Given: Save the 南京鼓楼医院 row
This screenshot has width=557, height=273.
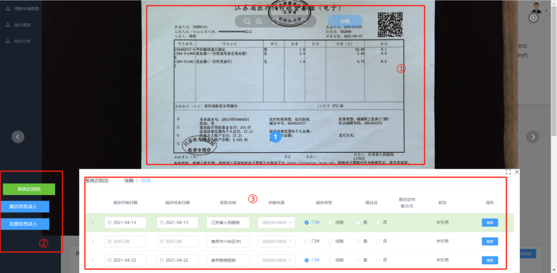Looking at the screenshot, I should 490,260.
